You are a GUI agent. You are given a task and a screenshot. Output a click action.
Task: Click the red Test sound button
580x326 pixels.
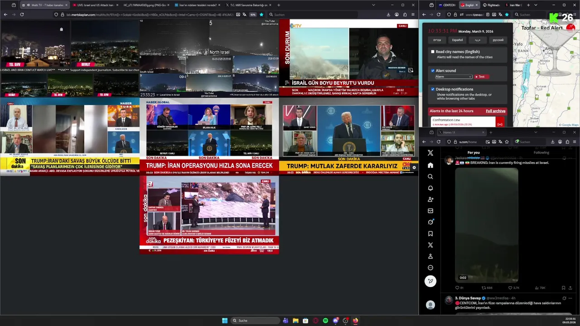point(482,77)
